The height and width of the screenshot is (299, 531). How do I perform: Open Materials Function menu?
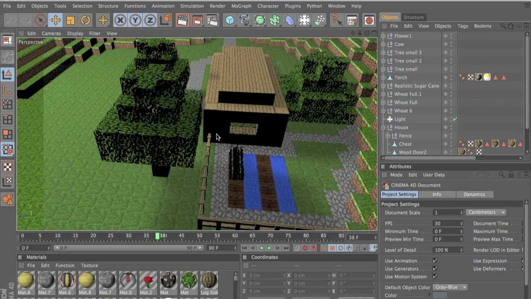65,265
